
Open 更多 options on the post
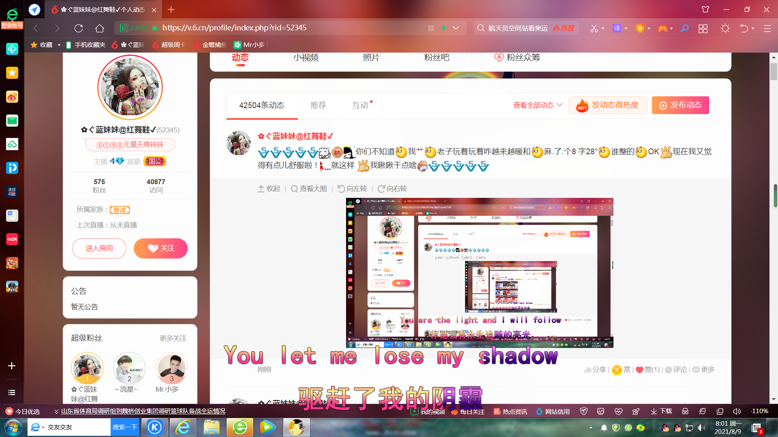tap(703, 369)
